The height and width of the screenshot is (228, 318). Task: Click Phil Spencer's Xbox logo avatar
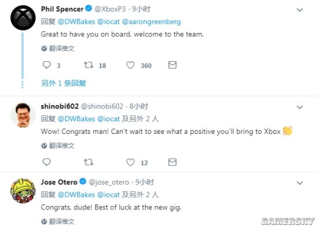(23, 18)
